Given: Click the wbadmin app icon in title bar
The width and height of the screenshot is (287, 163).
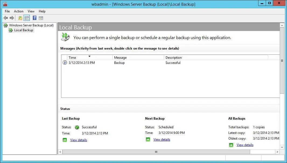Looking at the screenshot, I should point(5,4).
